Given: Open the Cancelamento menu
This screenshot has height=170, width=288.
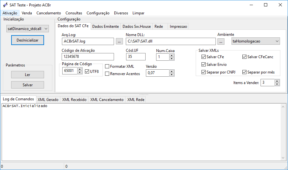Looking at the screenshot, I should pyautogui.click(x=49, y=13).
